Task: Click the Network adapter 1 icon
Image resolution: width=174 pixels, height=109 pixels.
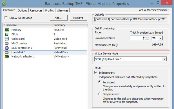Action: click(x=7, y=56)
